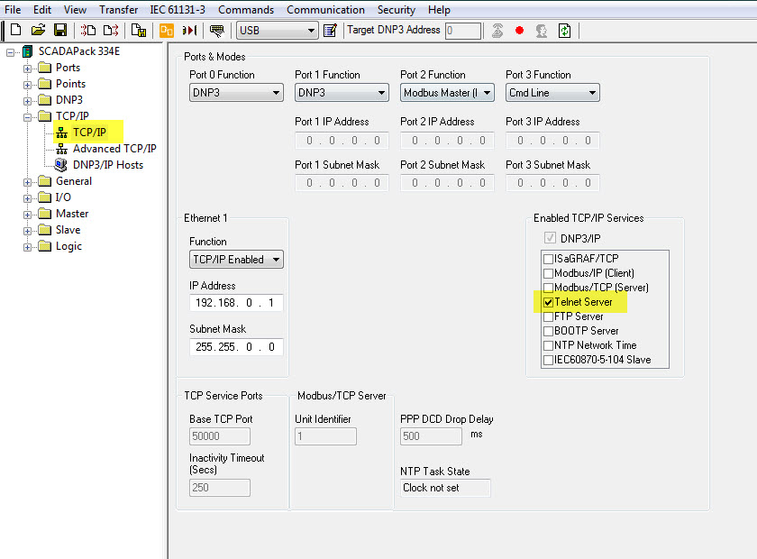Click the greyed user head icon
The height and width of the screenshot is (559, 757).
542,31
